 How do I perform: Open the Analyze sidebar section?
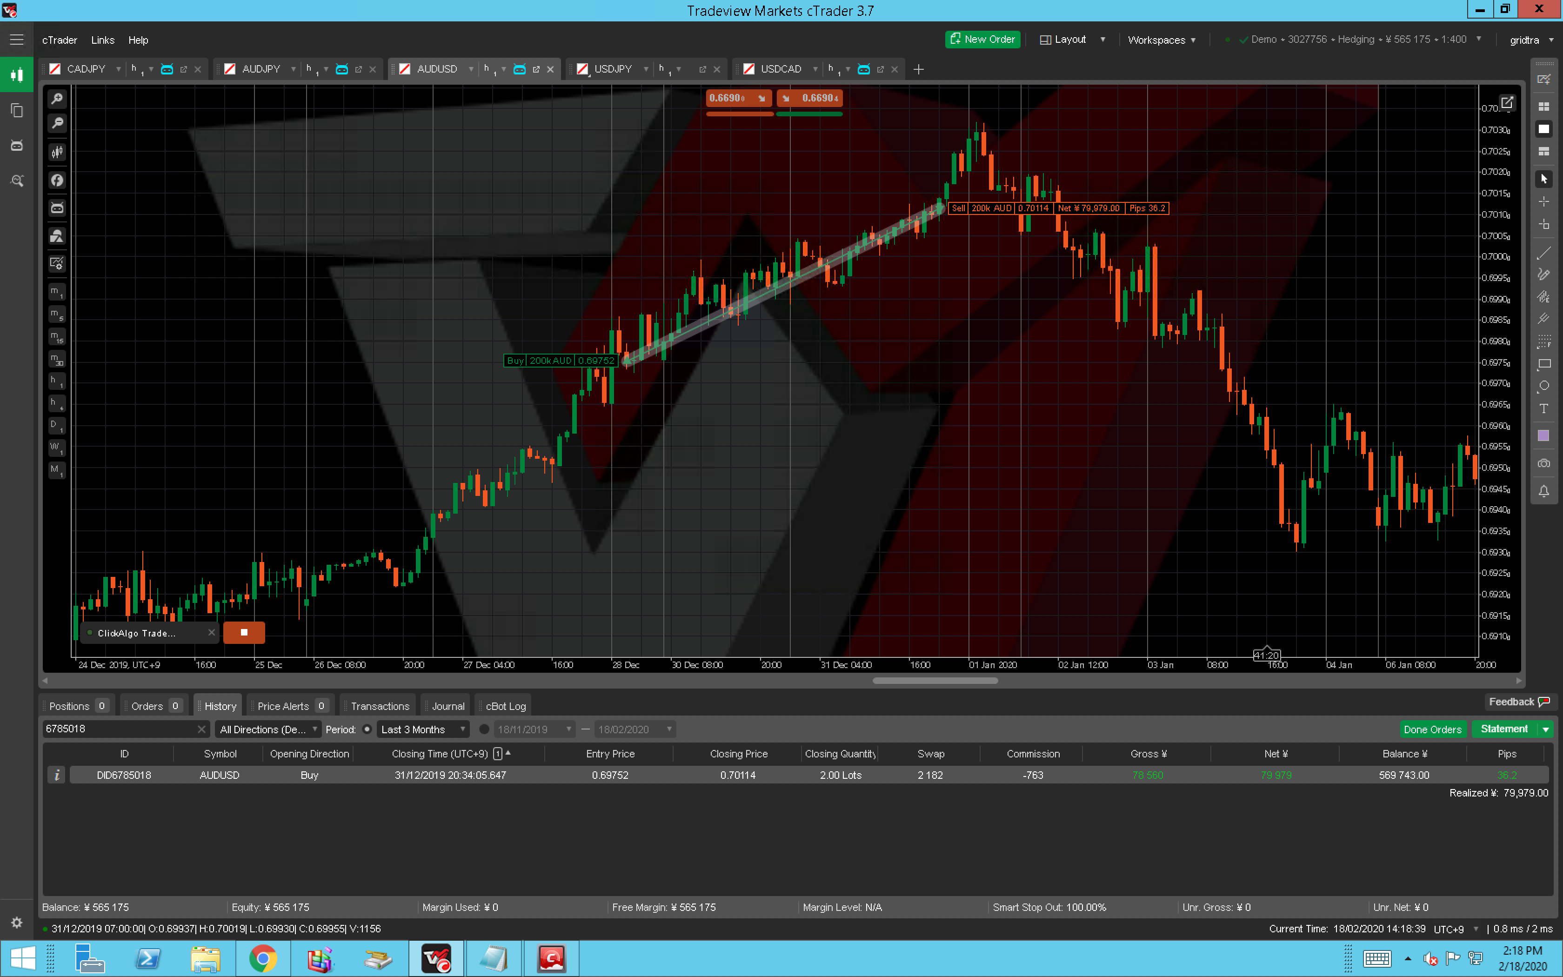point(17,181)
